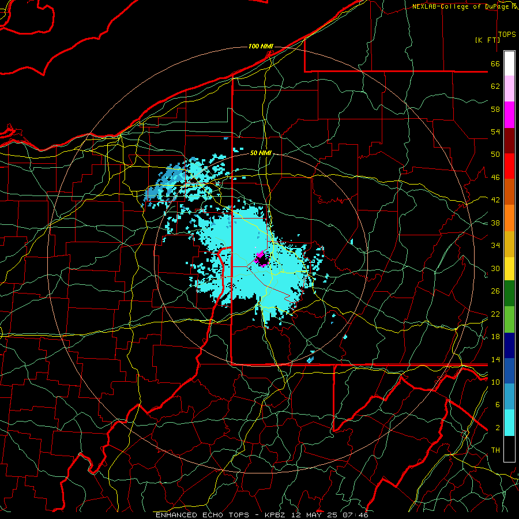Click the '07:46' timestamp in the caption

click(x=356, y=515)
